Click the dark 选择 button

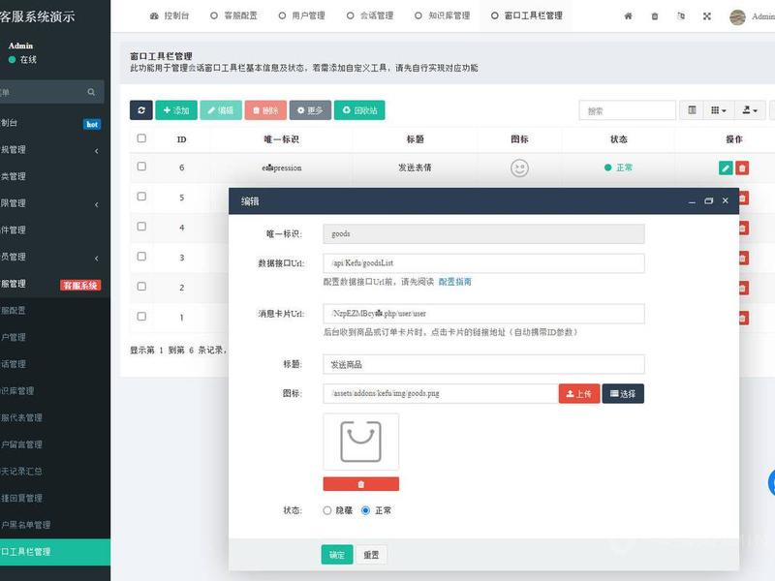[x=623, y=393]
